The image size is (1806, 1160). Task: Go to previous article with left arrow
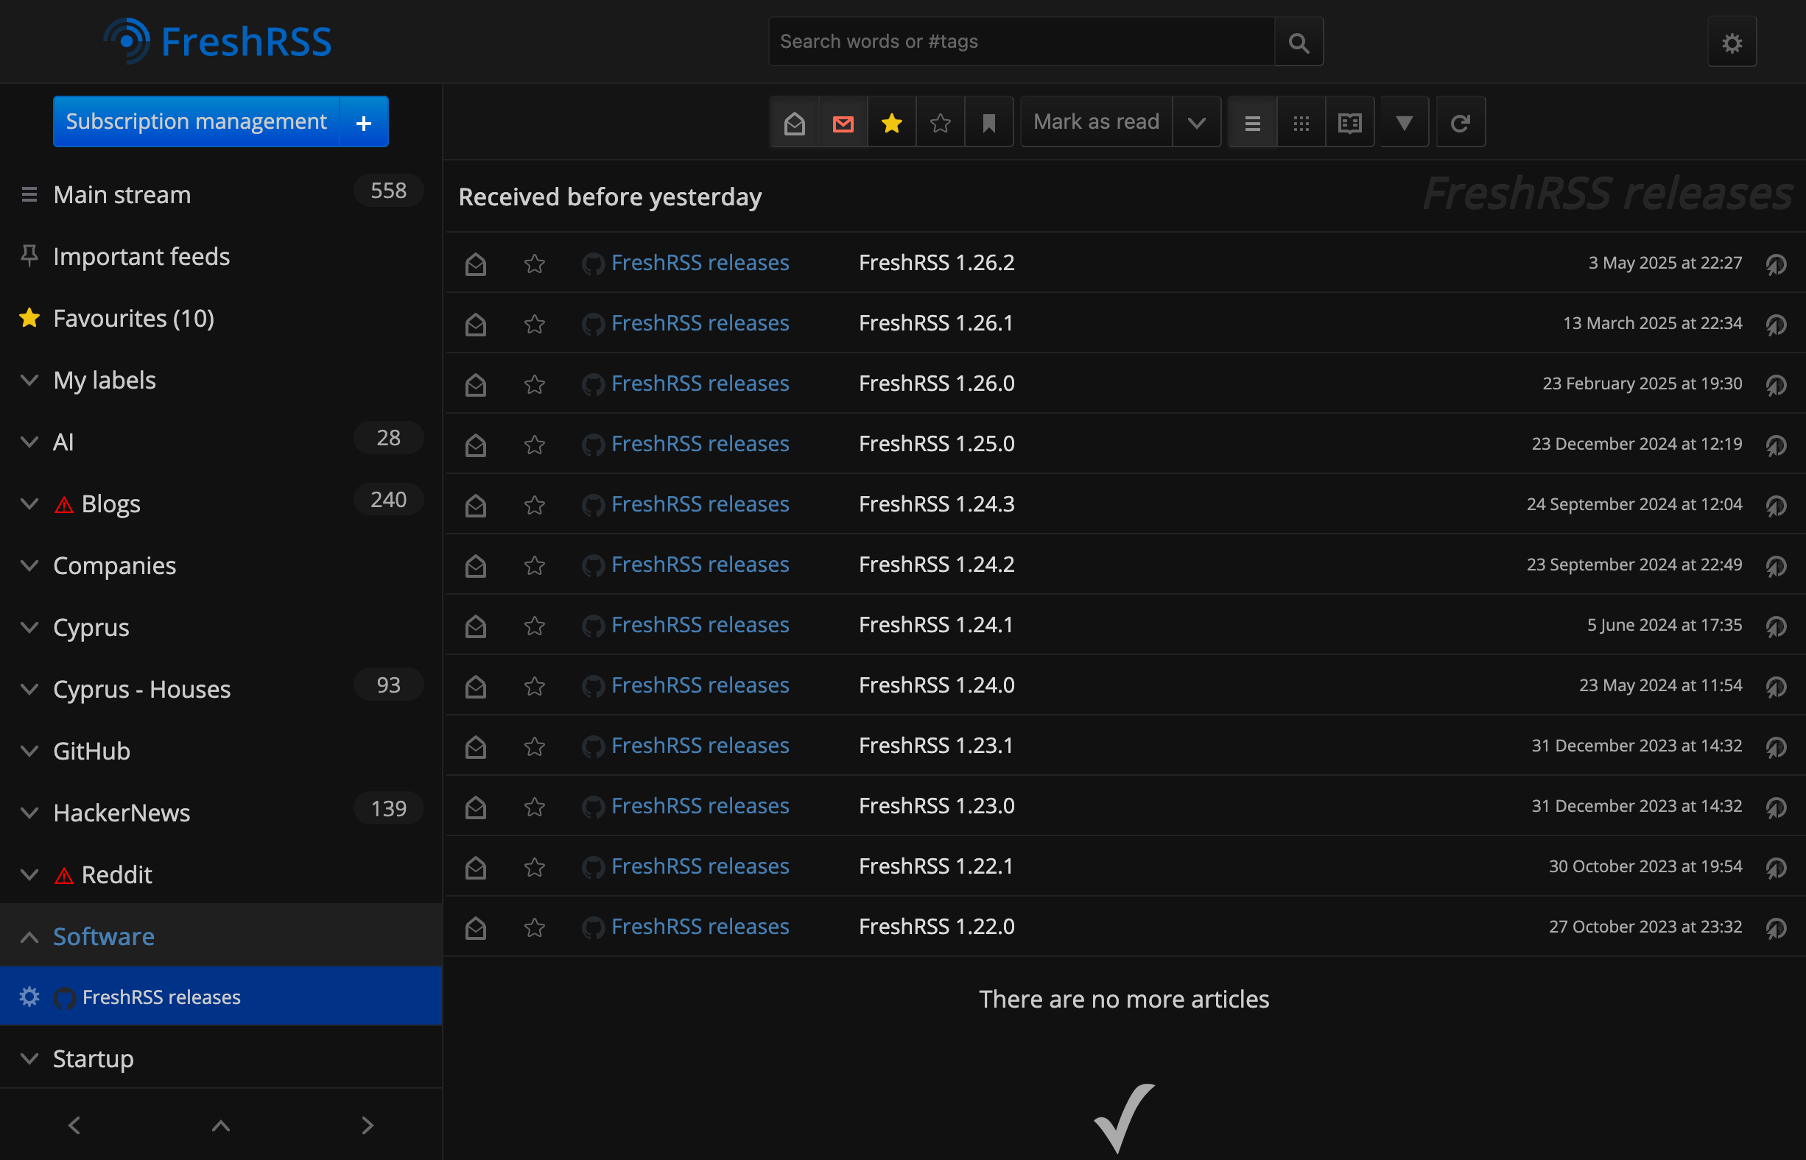[x=74, y=1125]
